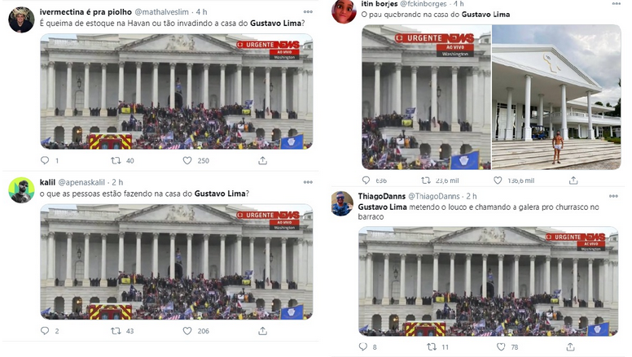632x357 pixels.
Task: Share the itin borjes tweet
Action: click(573, 181)
